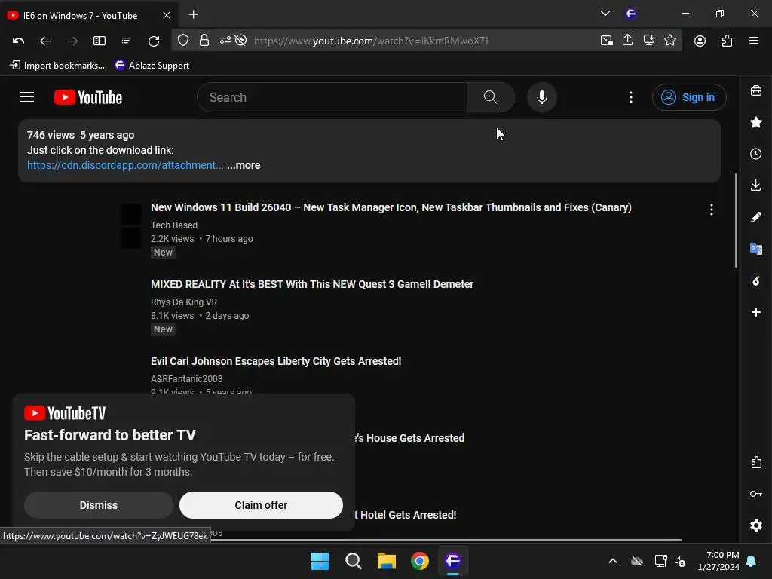Open the YouTube guide hamburger menu
Screen dimensions: 772x579
[x=27, y=97]
